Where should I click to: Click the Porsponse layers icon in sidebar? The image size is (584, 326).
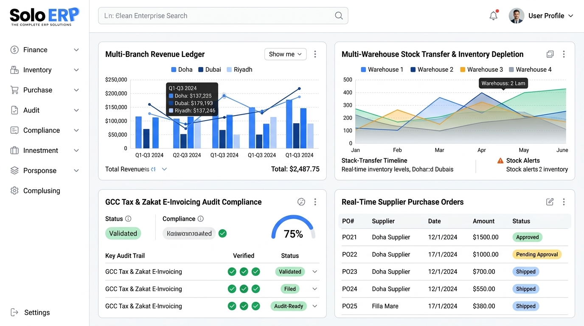[14, 171]
